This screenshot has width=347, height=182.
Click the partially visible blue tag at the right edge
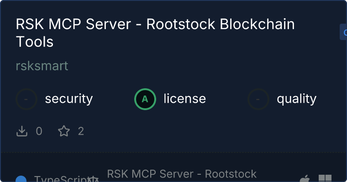point(343,32)
